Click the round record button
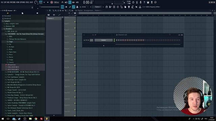Viewport: 216px width, 121px height. coord(52,2)
